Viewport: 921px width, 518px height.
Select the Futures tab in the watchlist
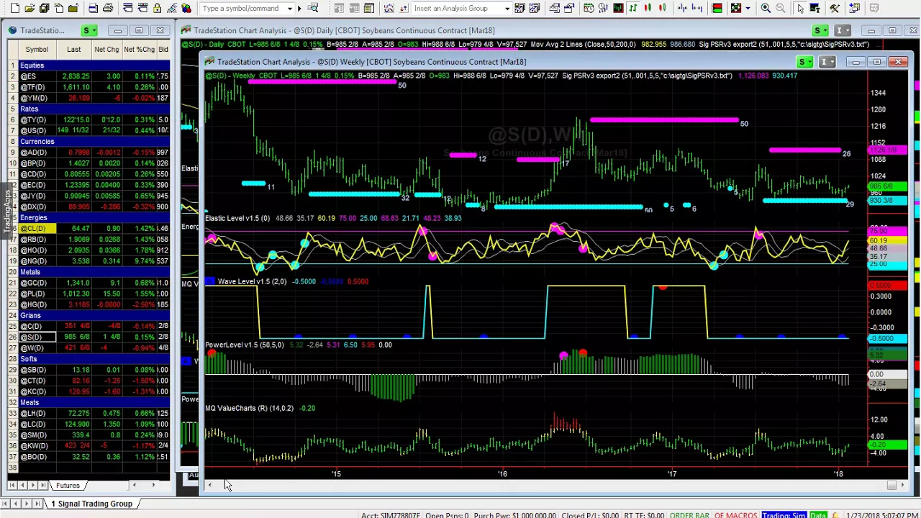click(x=68, y=486)
